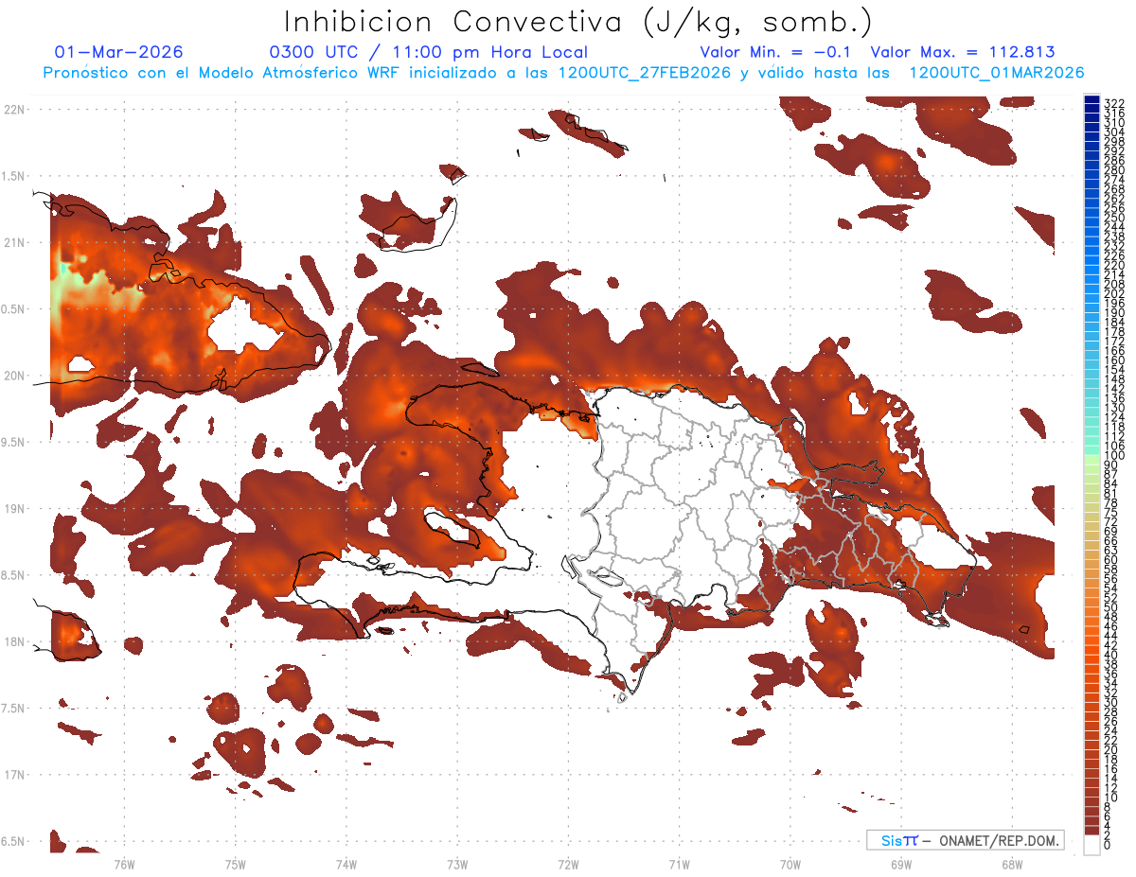Click the 72W longitude label
Viewport: 1136px width, 877px height.
[568, 864]
